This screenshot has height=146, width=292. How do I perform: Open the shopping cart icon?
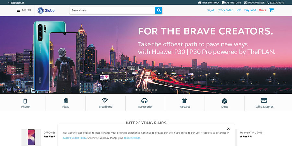click(x=271, y=10)
